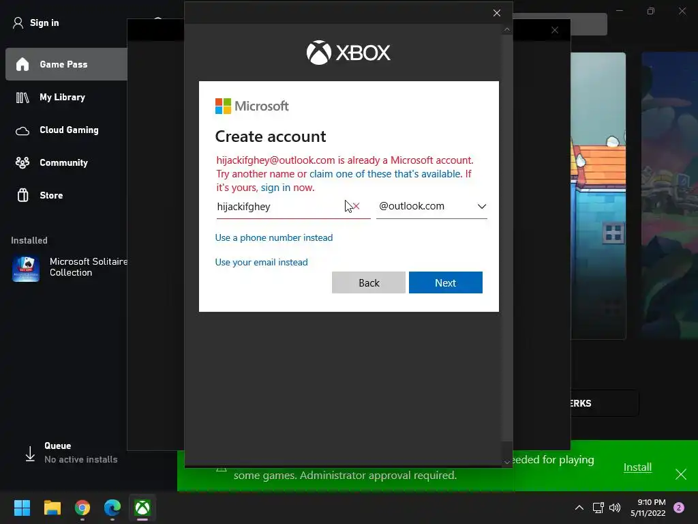Click the Installed section heading
698x524 pixels.
click(29, 241)
